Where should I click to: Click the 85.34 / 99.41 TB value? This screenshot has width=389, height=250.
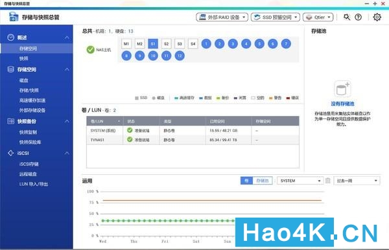point(223,140)
